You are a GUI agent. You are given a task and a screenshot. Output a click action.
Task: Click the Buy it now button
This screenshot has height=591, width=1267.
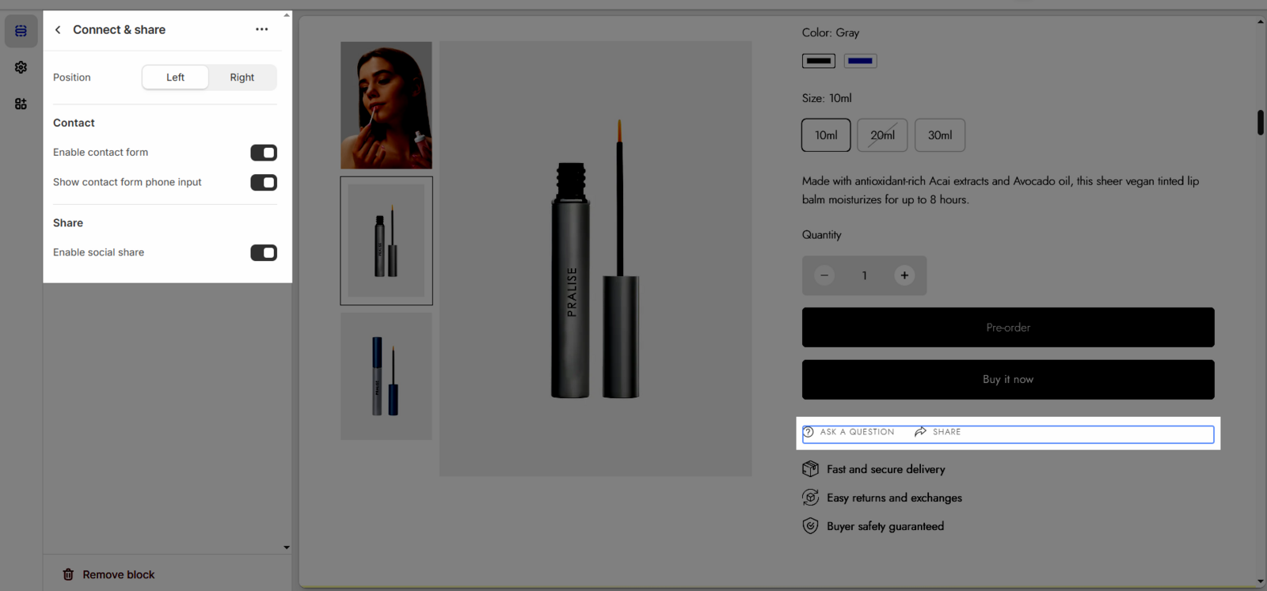pos(1007,380)
